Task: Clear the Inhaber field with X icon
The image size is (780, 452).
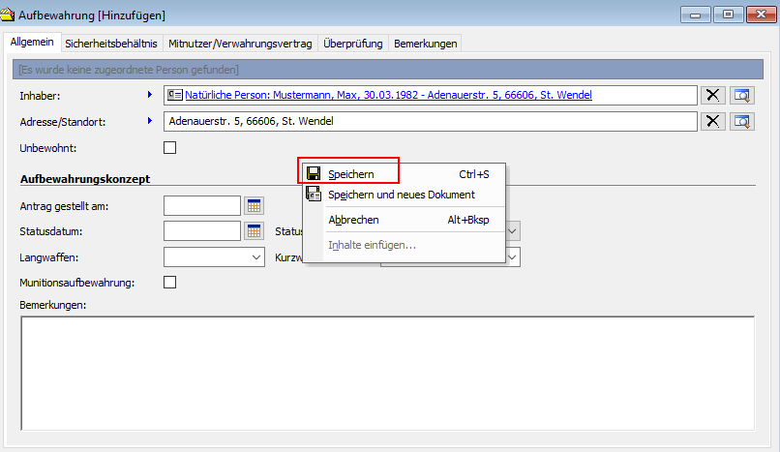Action: (713, 95)
